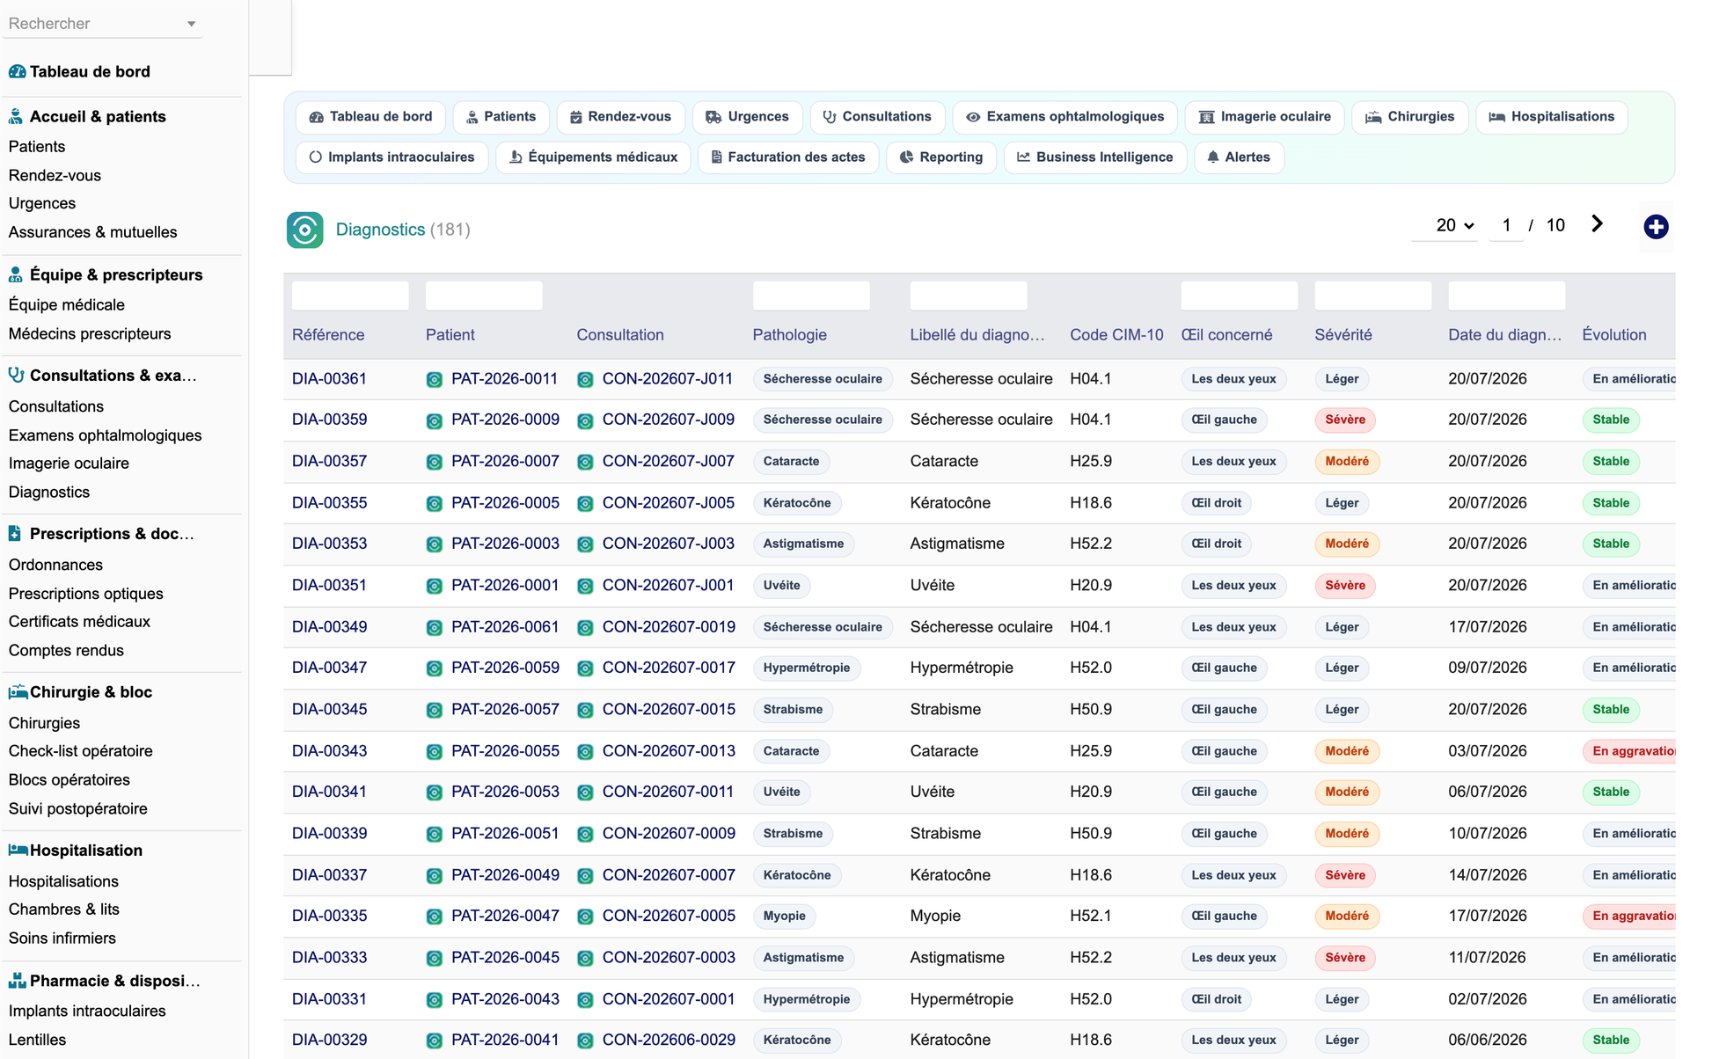
Task: Click the current page number field
Action: 1506,225
